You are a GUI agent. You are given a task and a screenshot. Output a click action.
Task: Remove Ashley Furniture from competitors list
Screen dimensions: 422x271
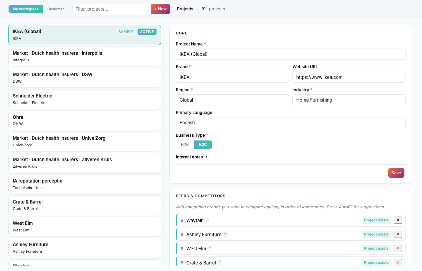tap(398, 234)
